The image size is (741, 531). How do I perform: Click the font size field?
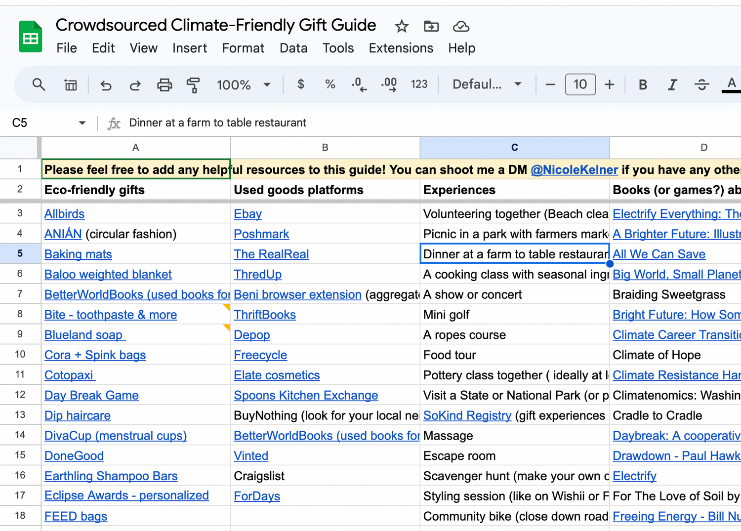point(580,84)
